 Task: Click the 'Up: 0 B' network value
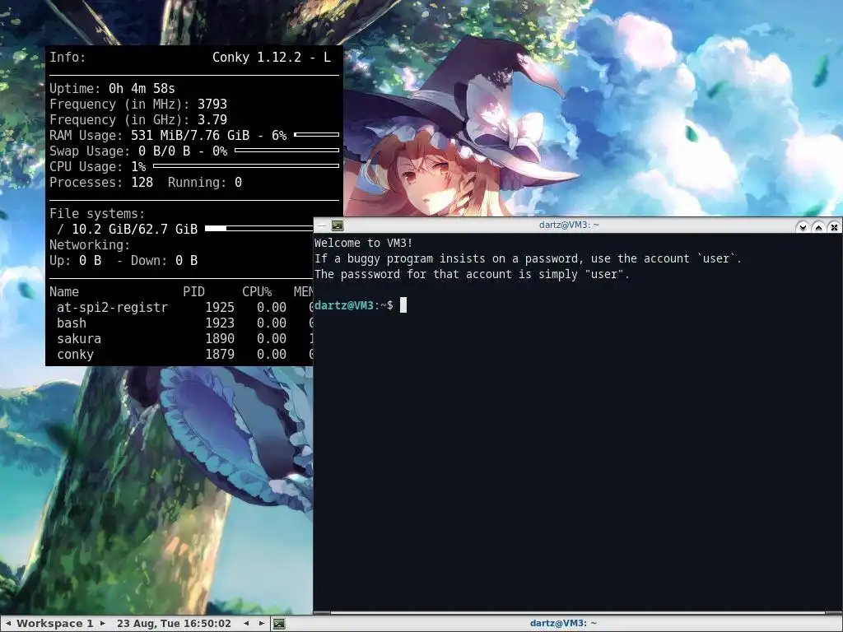coord(75,261)
